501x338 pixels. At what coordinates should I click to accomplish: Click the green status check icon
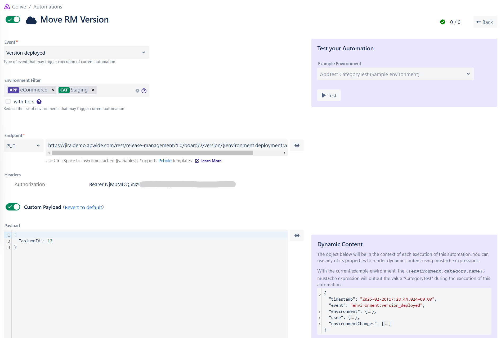(x=442, y=22)
